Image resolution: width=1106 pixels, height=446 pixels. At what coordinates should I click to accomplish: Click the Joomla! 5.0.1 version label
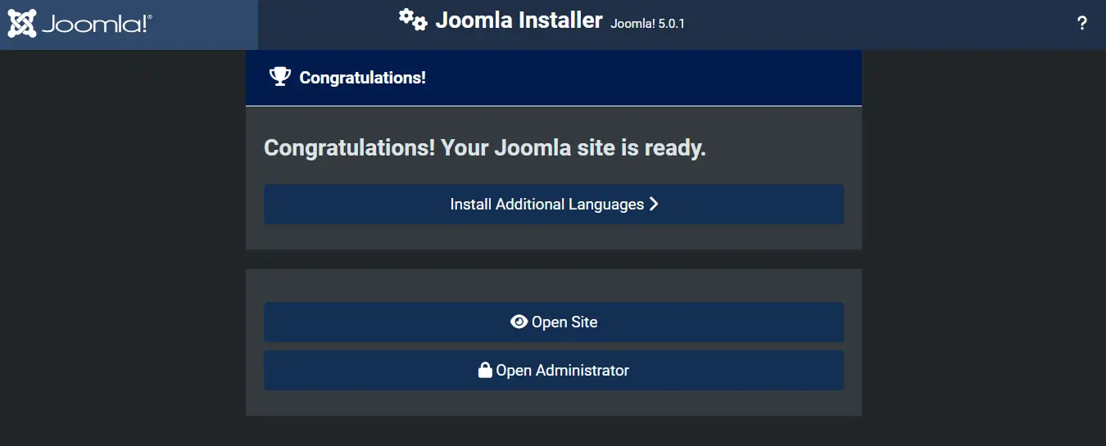tap(647, 24)
